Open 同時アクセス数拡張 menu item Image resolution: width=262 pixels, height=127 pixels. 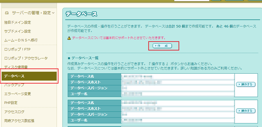pyautogui.click(x=19, y=121)
